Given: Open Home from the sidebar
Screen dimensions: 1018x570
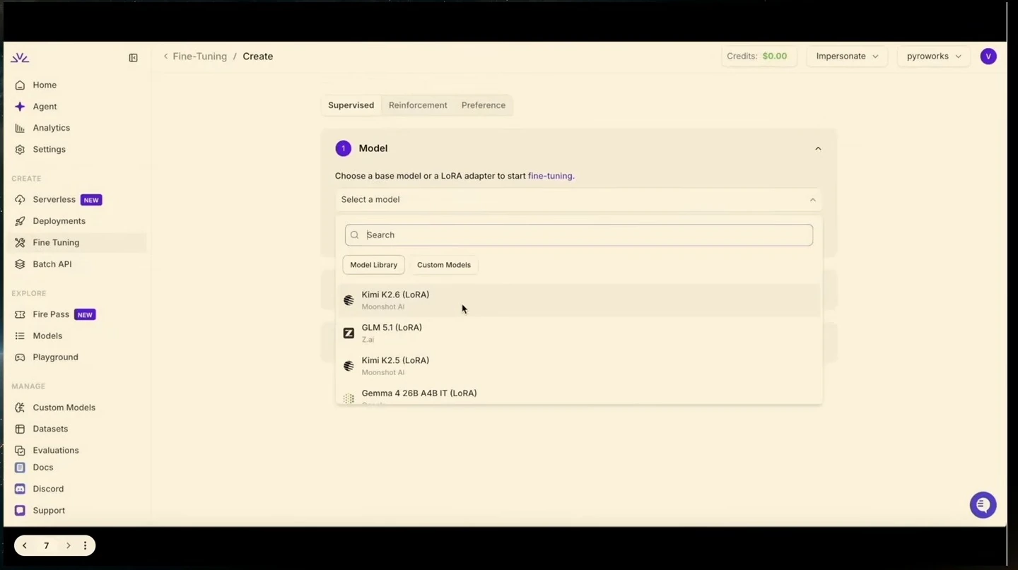Looking at the screenshot, I should [45, 85].
